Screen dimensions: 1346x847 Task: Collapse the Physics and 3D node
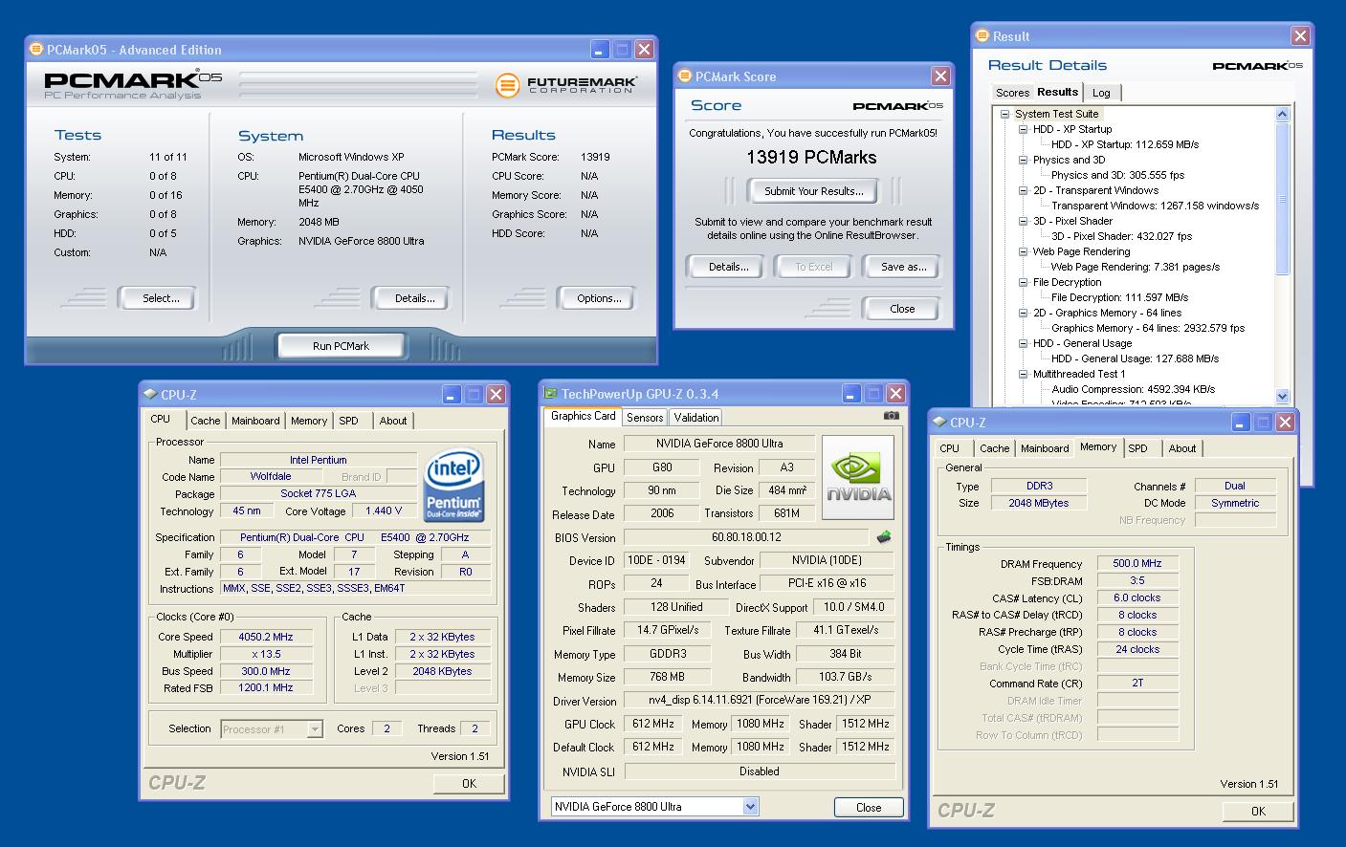[1023, 160]
